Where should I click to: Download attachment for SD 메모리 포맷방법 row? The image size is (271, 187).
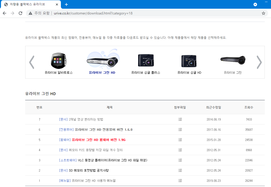(x=180, y=170)
